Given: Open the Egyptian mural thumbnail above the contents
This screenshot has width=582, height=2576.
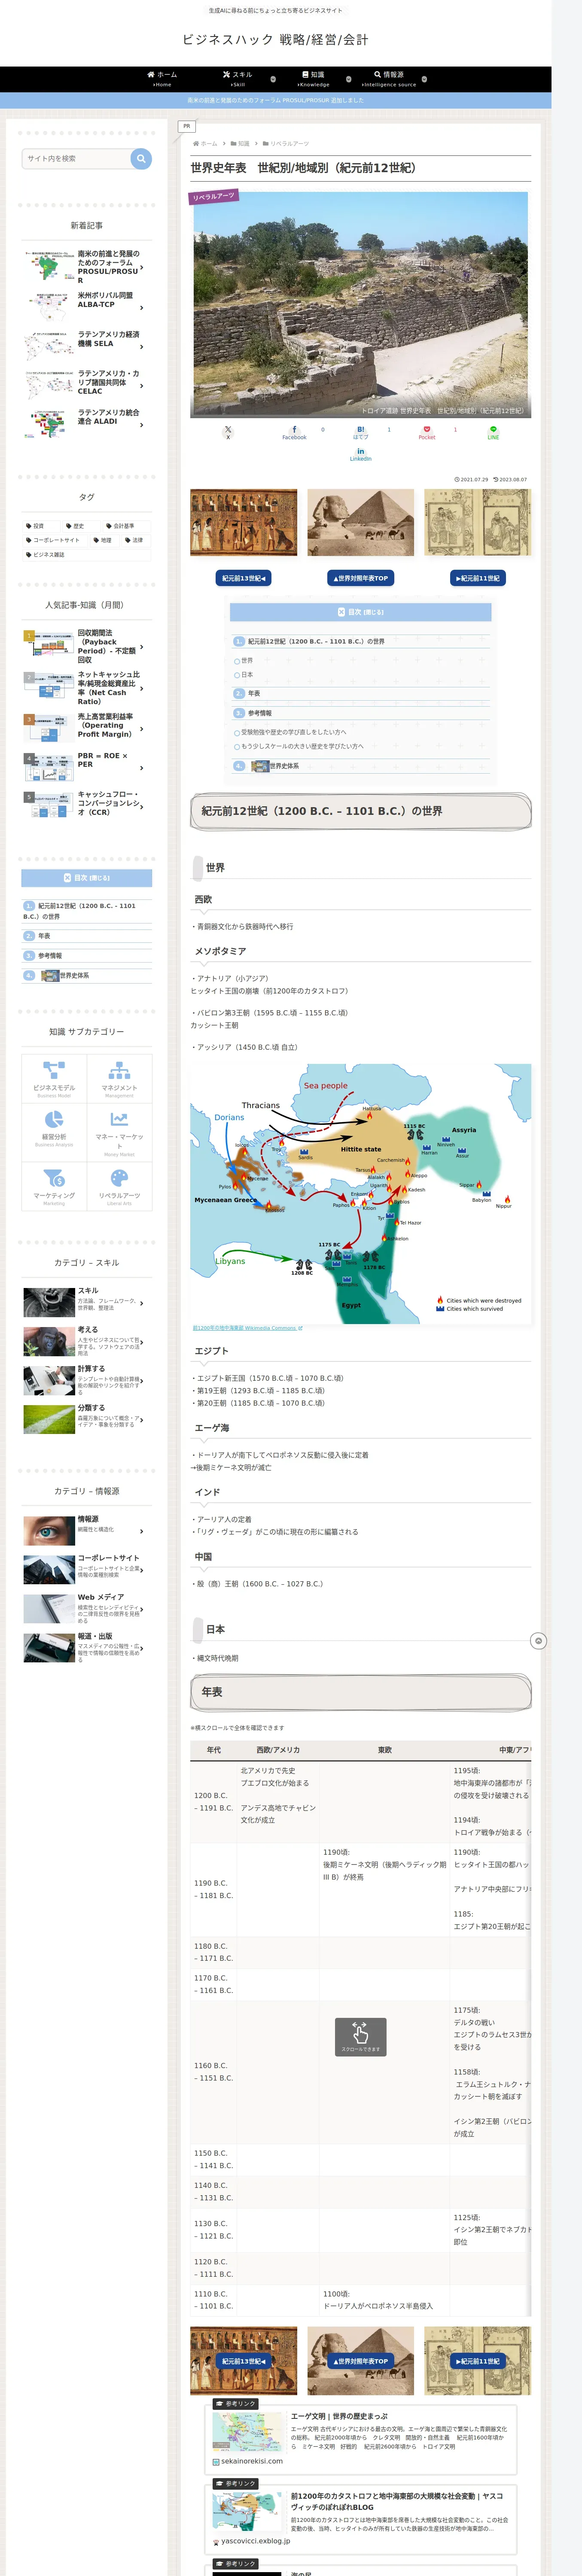Looking at the screenshot, I should [x=244, y=522].
